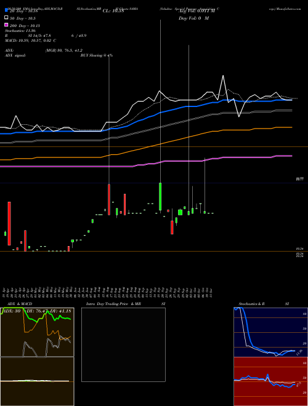Click the blue 20 Day legend swatch

tap(6, 10)
